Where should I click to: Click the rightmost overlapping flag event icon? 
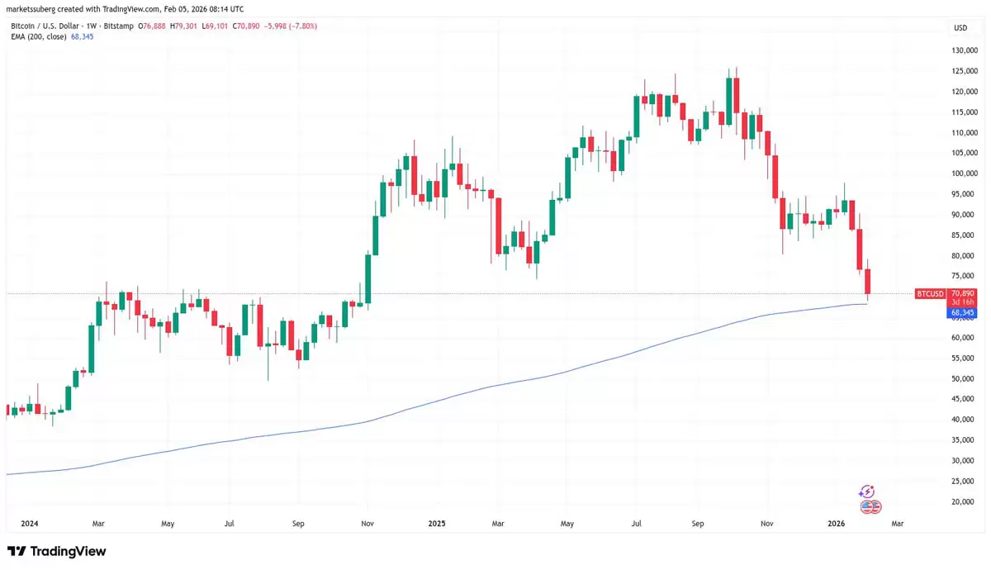875,506
